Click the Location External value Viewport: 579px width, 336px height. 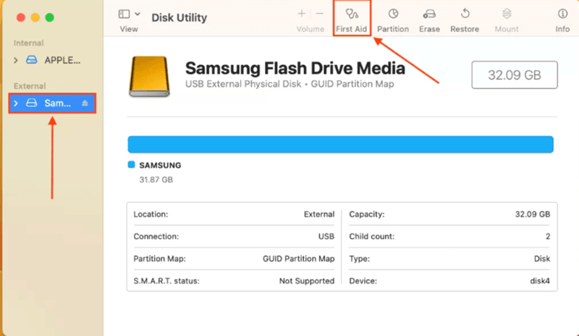319,214
